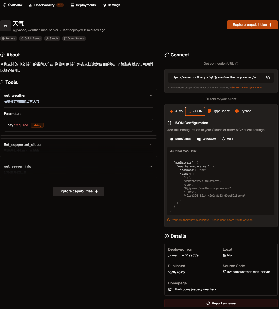Click the Explore capabilities button
The image size is (279, 309).
point(252,25)
